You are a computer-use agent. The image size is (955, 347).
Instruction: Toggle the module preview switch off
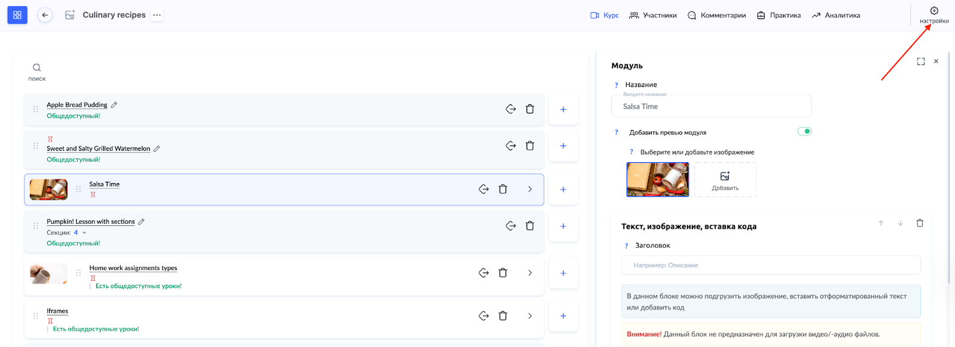pyautogui.click(x=804, y=132)
